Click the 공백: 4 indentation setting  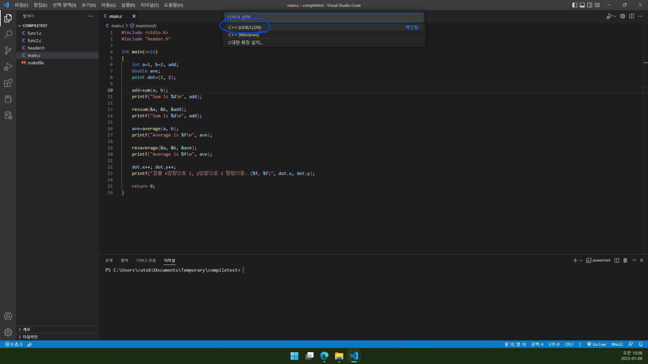click(x=537, y=344)
